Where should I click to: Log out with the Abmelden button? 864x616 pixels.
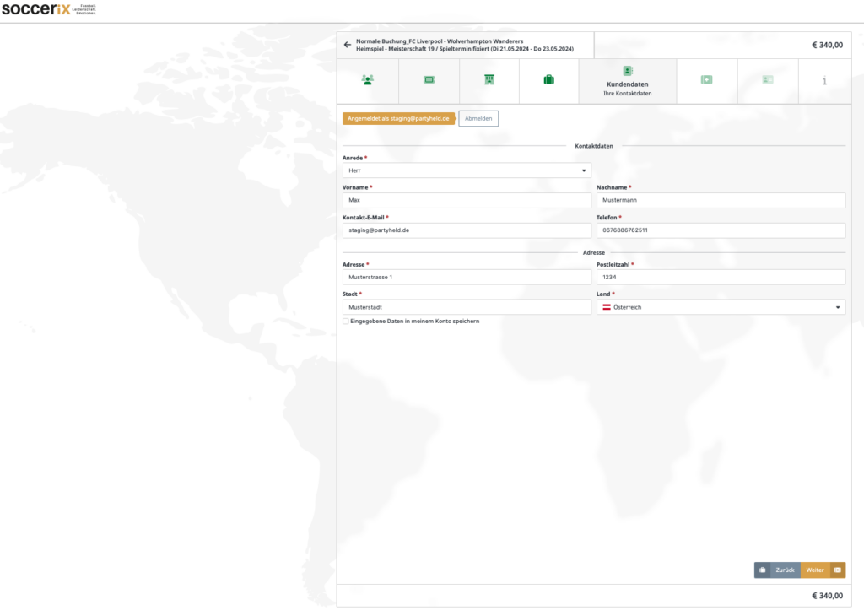478,118
